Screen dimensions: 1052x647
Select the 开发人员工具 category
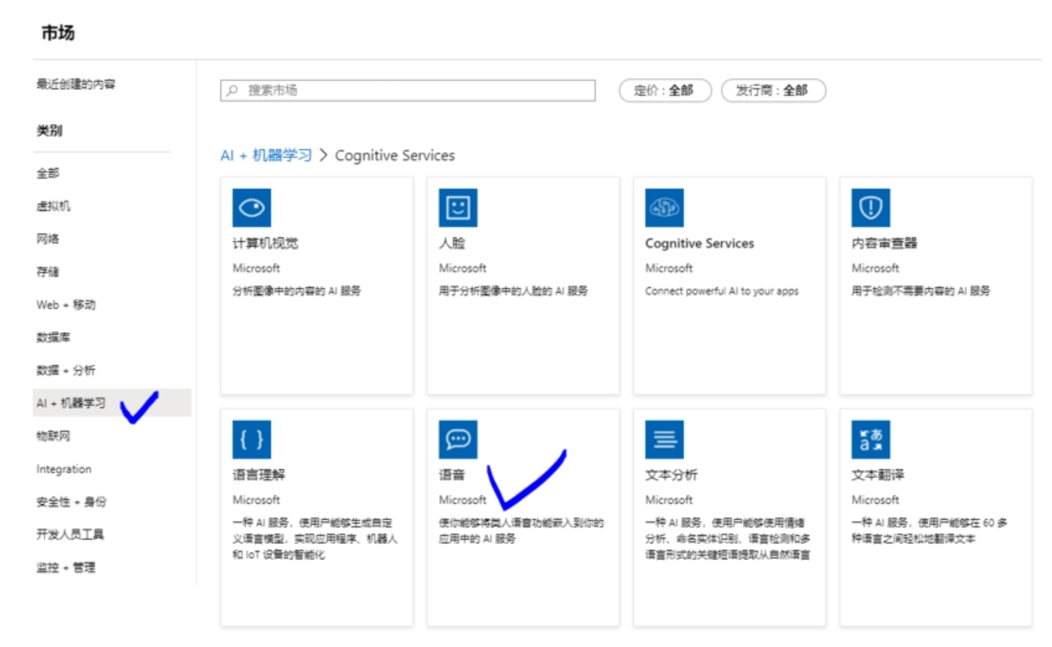70,534
